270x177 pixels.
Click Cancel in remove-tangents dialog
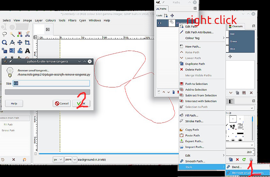click(x=62, y=103)
